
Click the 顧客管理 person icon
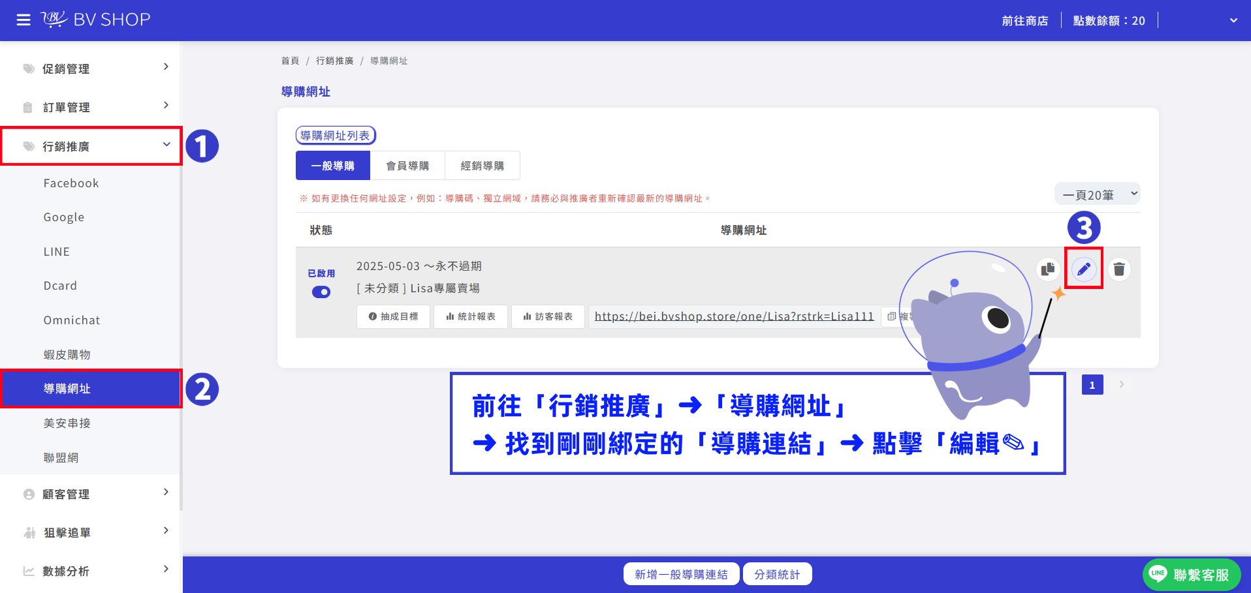point(29,494)
